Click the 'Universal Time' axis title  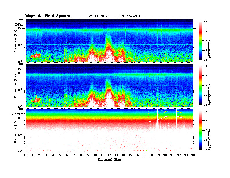109,159
